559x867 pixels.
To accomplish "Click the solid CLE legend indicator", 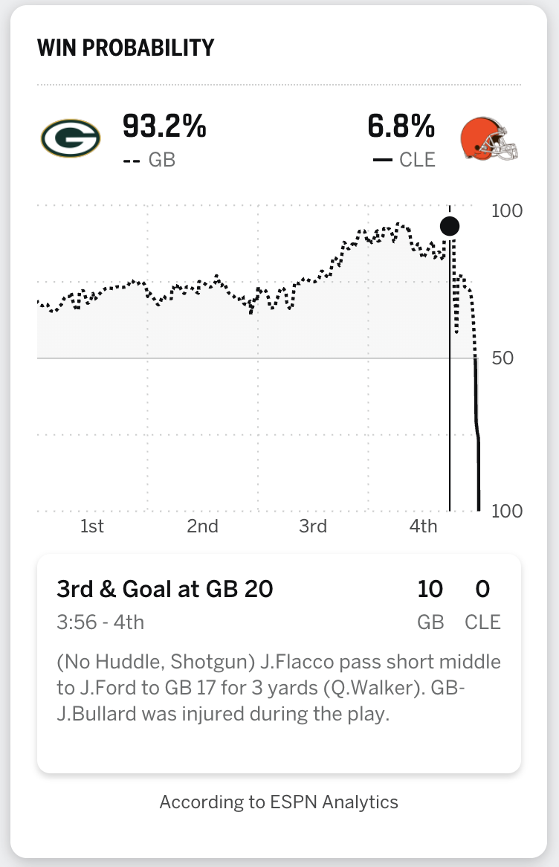I will 383,161.
